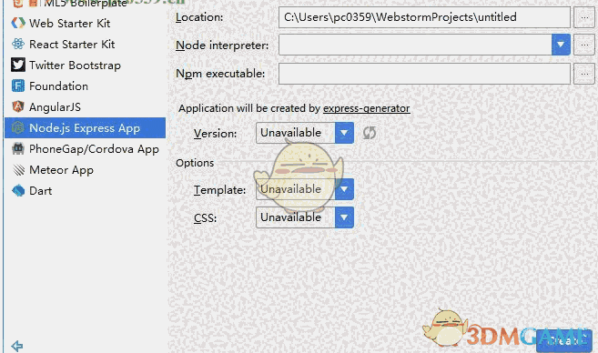This screenshot has width=598, height=353.
Task: Click the Node.js Express App icon
Action: pyautogui.click(x=18, y=128)
